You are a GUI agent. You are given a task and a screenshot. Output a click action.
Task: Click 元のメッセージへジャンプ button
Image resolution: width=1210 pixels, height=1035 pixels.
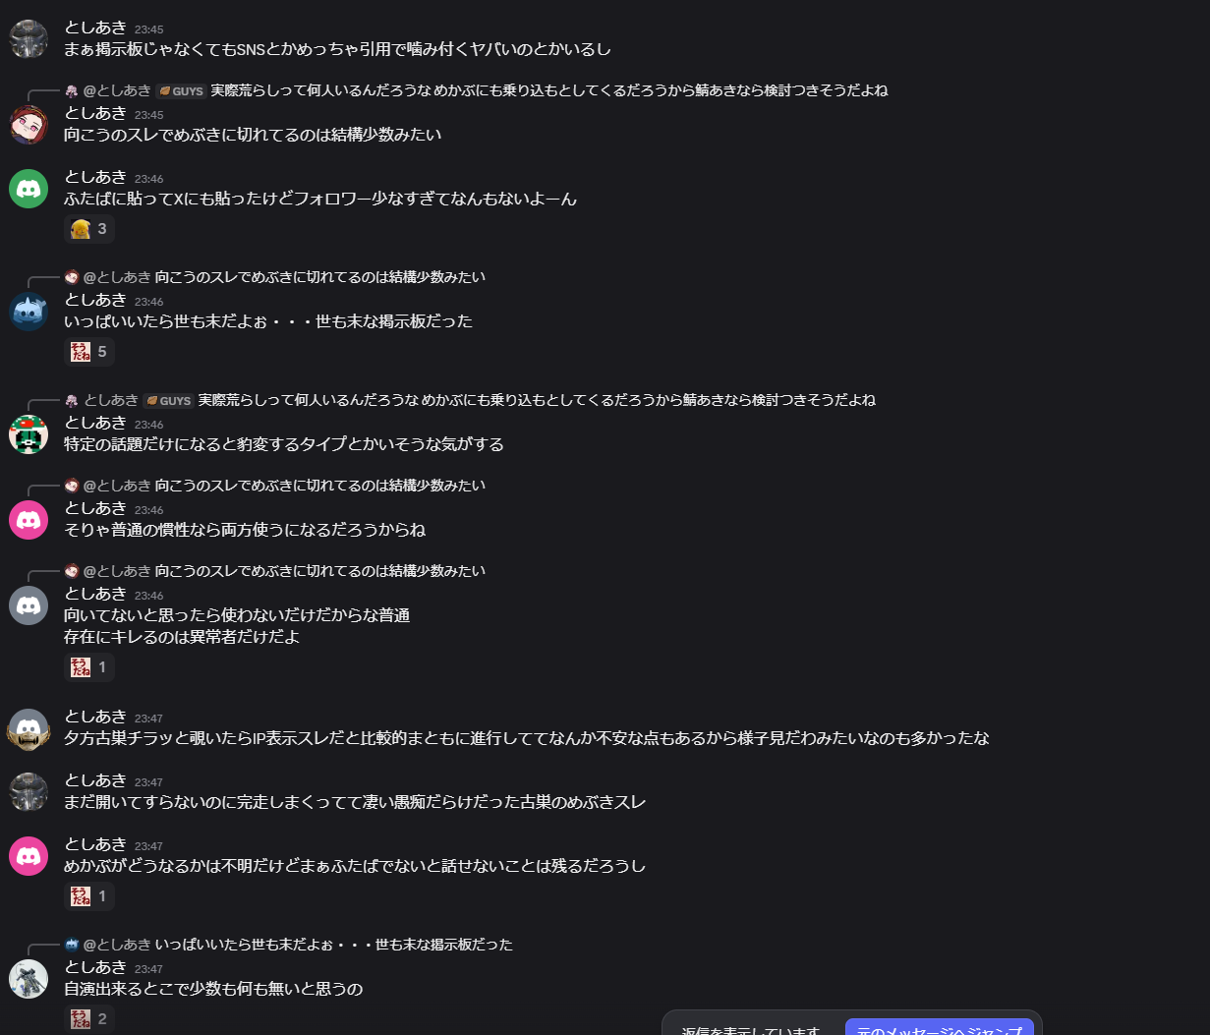(x=939, y=1026)
